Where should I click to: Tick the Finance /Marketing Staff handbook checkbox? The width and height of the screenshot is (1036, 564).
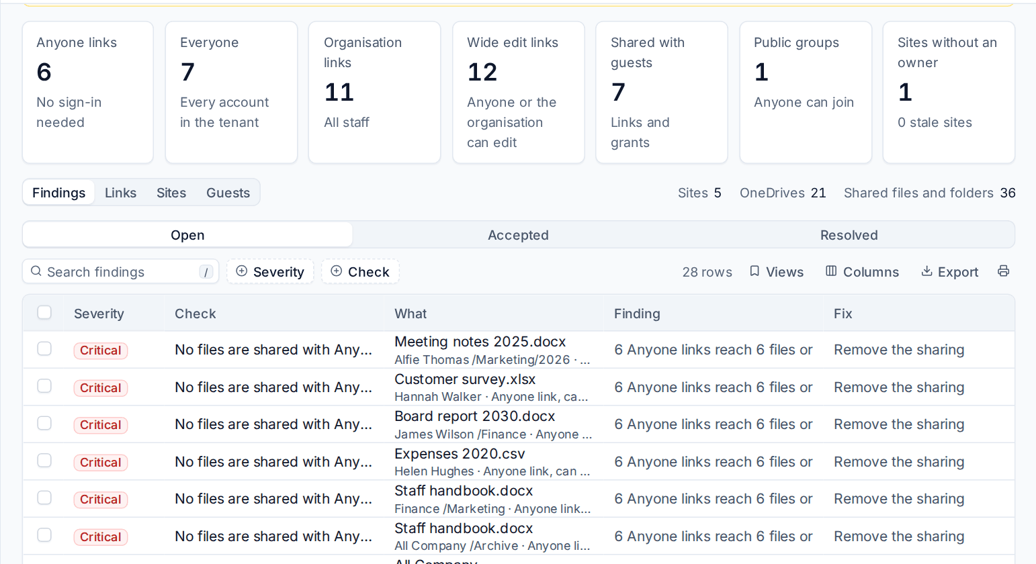(x=44, y=498)
